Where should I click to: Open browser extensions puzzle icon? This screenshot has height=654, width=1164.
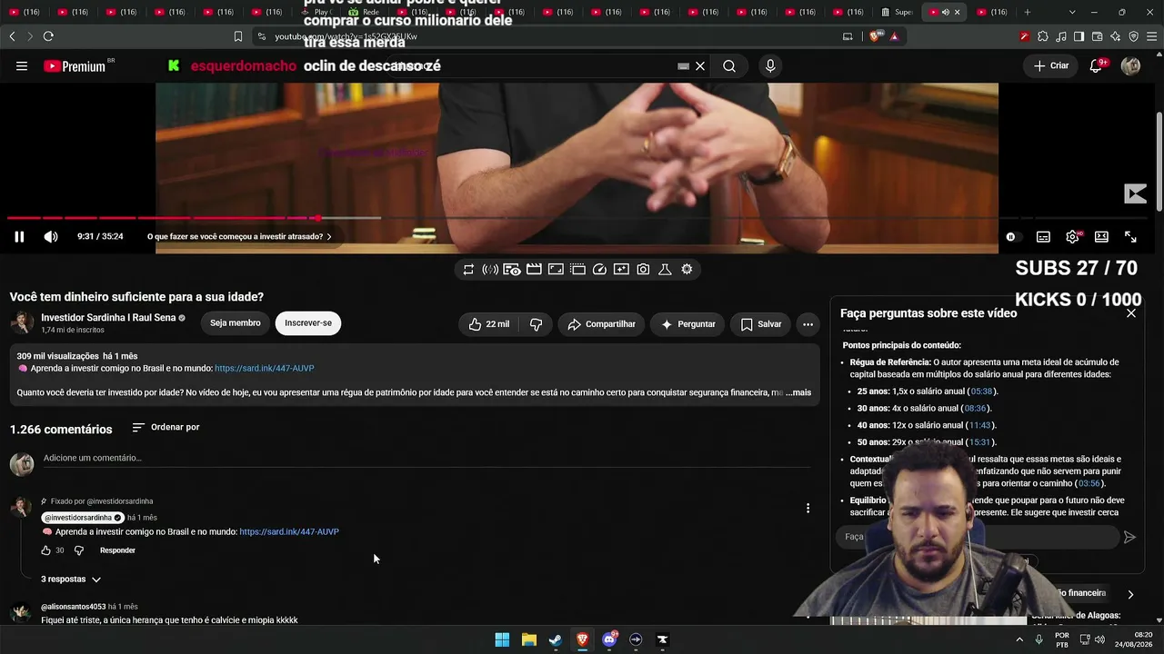coord(1042,36)
